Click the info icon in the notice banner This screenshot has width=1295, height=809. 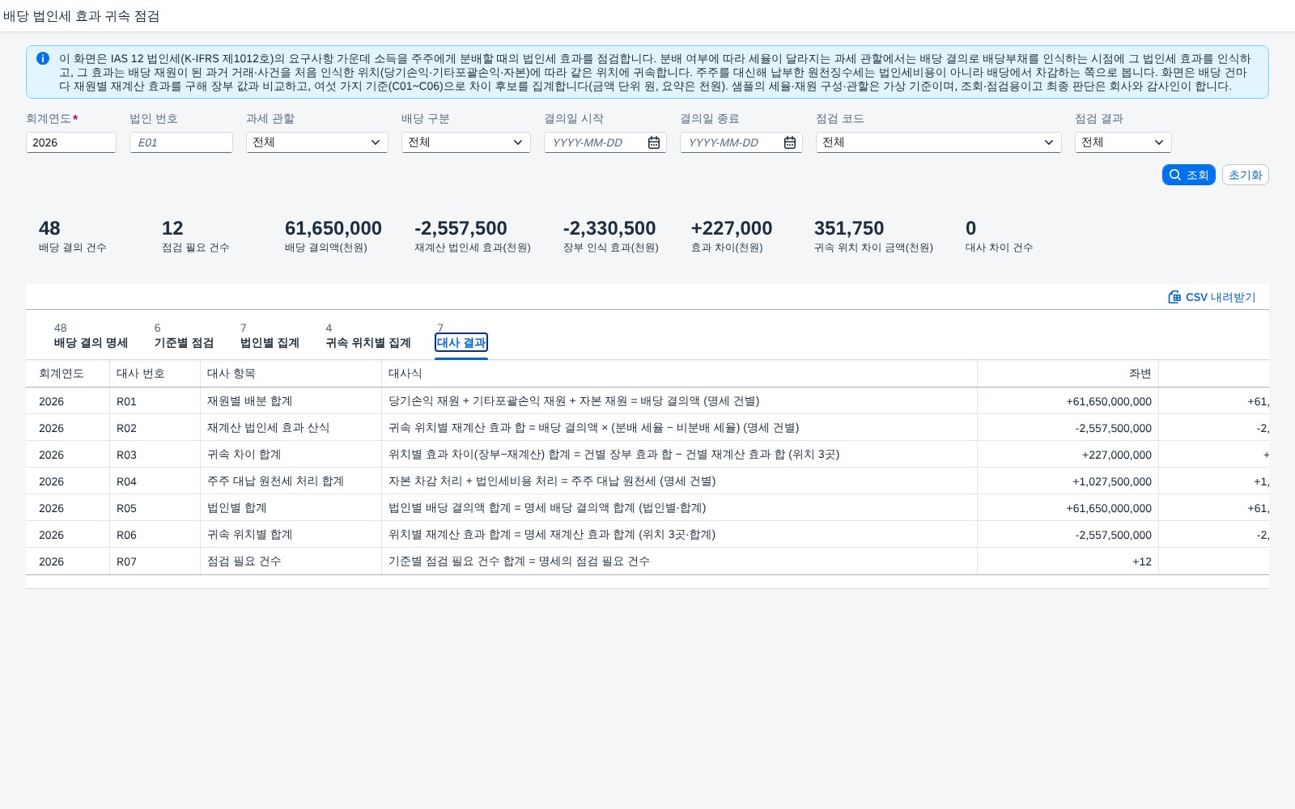[43, 58]
